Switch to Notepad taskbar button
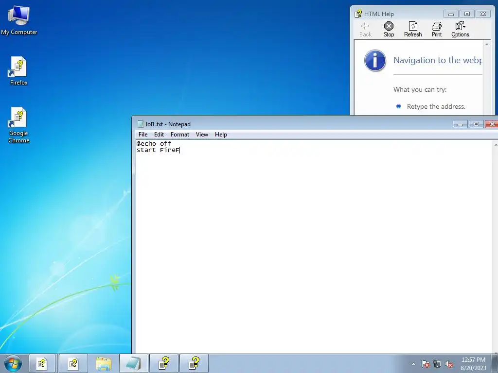498x373 pixels. tap(134, 363)
